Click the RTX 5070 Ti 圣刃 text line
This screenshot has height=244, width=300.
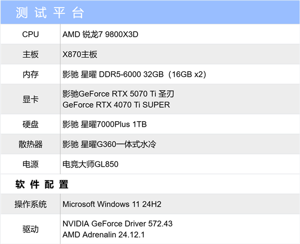coord(118,94)
